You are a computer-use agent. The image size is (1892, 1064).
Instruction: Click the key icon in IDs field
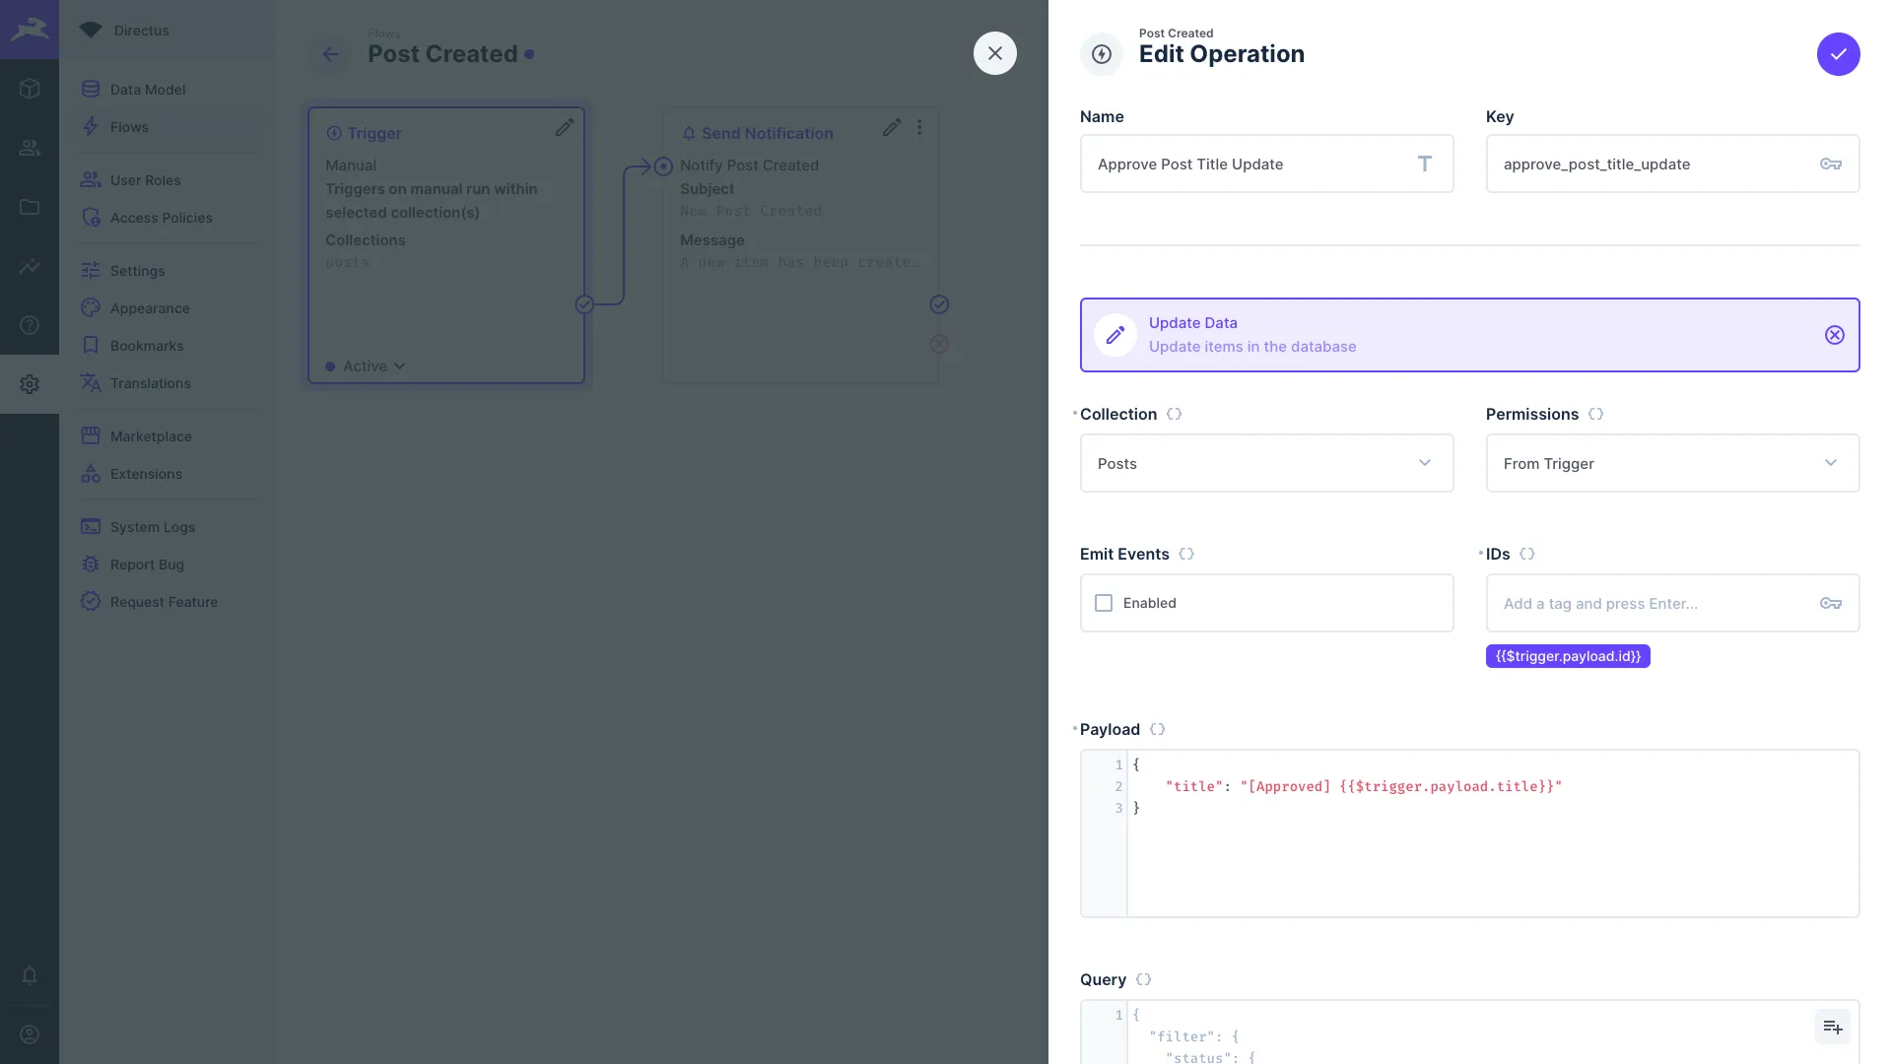pos(1830,603)
